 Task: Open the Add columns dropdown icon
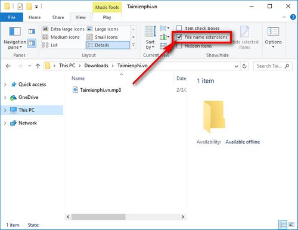coord(164,37)
